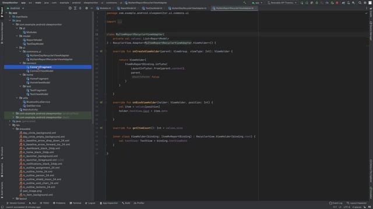Toggle the Device Manager right-side button

[371, 31]
